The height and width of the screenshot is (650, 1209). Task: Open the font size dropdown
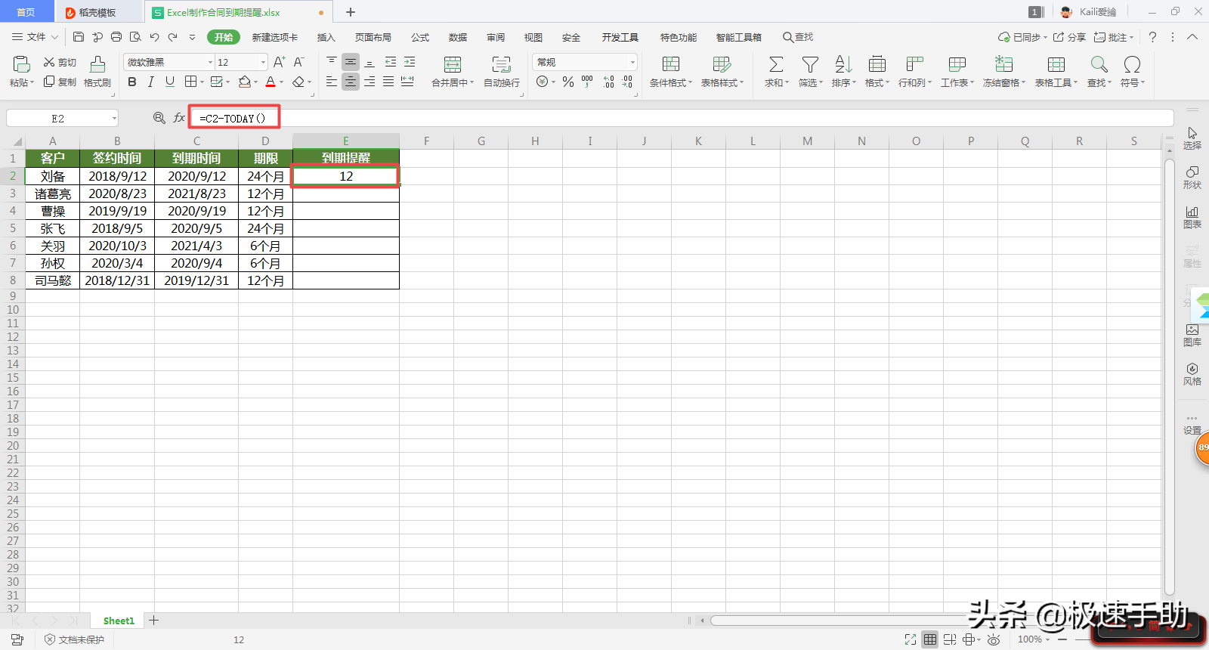tap(263, 62)
